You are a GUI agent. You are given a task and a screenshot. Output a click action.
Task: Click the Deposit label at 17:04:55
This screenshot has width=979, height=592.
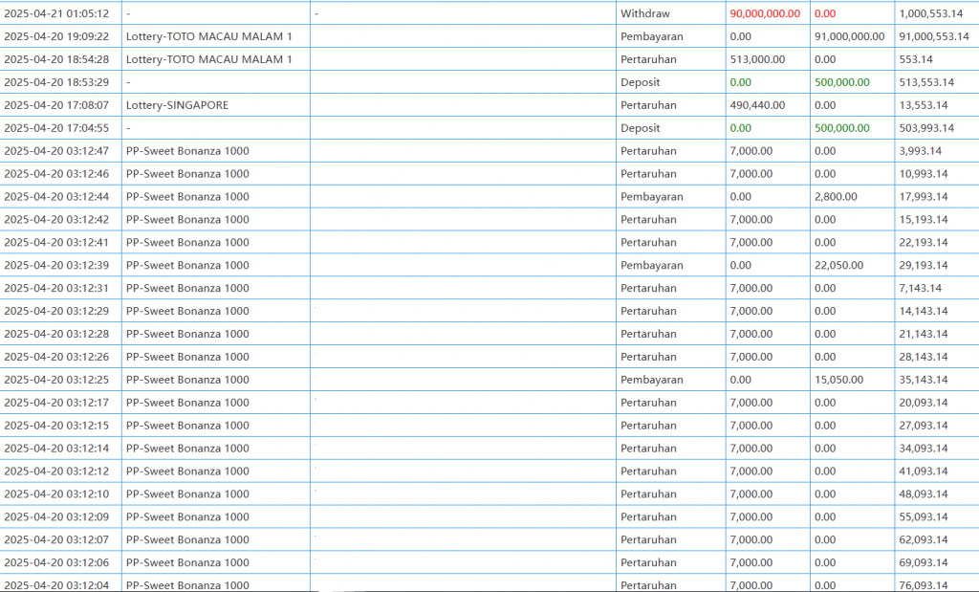(x=640, y=128)
